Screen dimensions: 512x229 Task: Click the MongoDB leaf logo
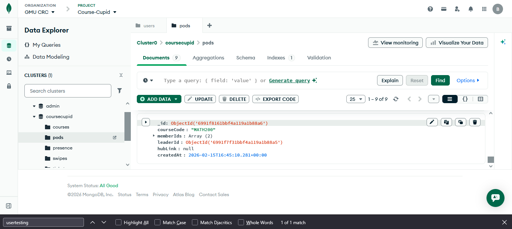pyautogui.click(x=9, y=9)
